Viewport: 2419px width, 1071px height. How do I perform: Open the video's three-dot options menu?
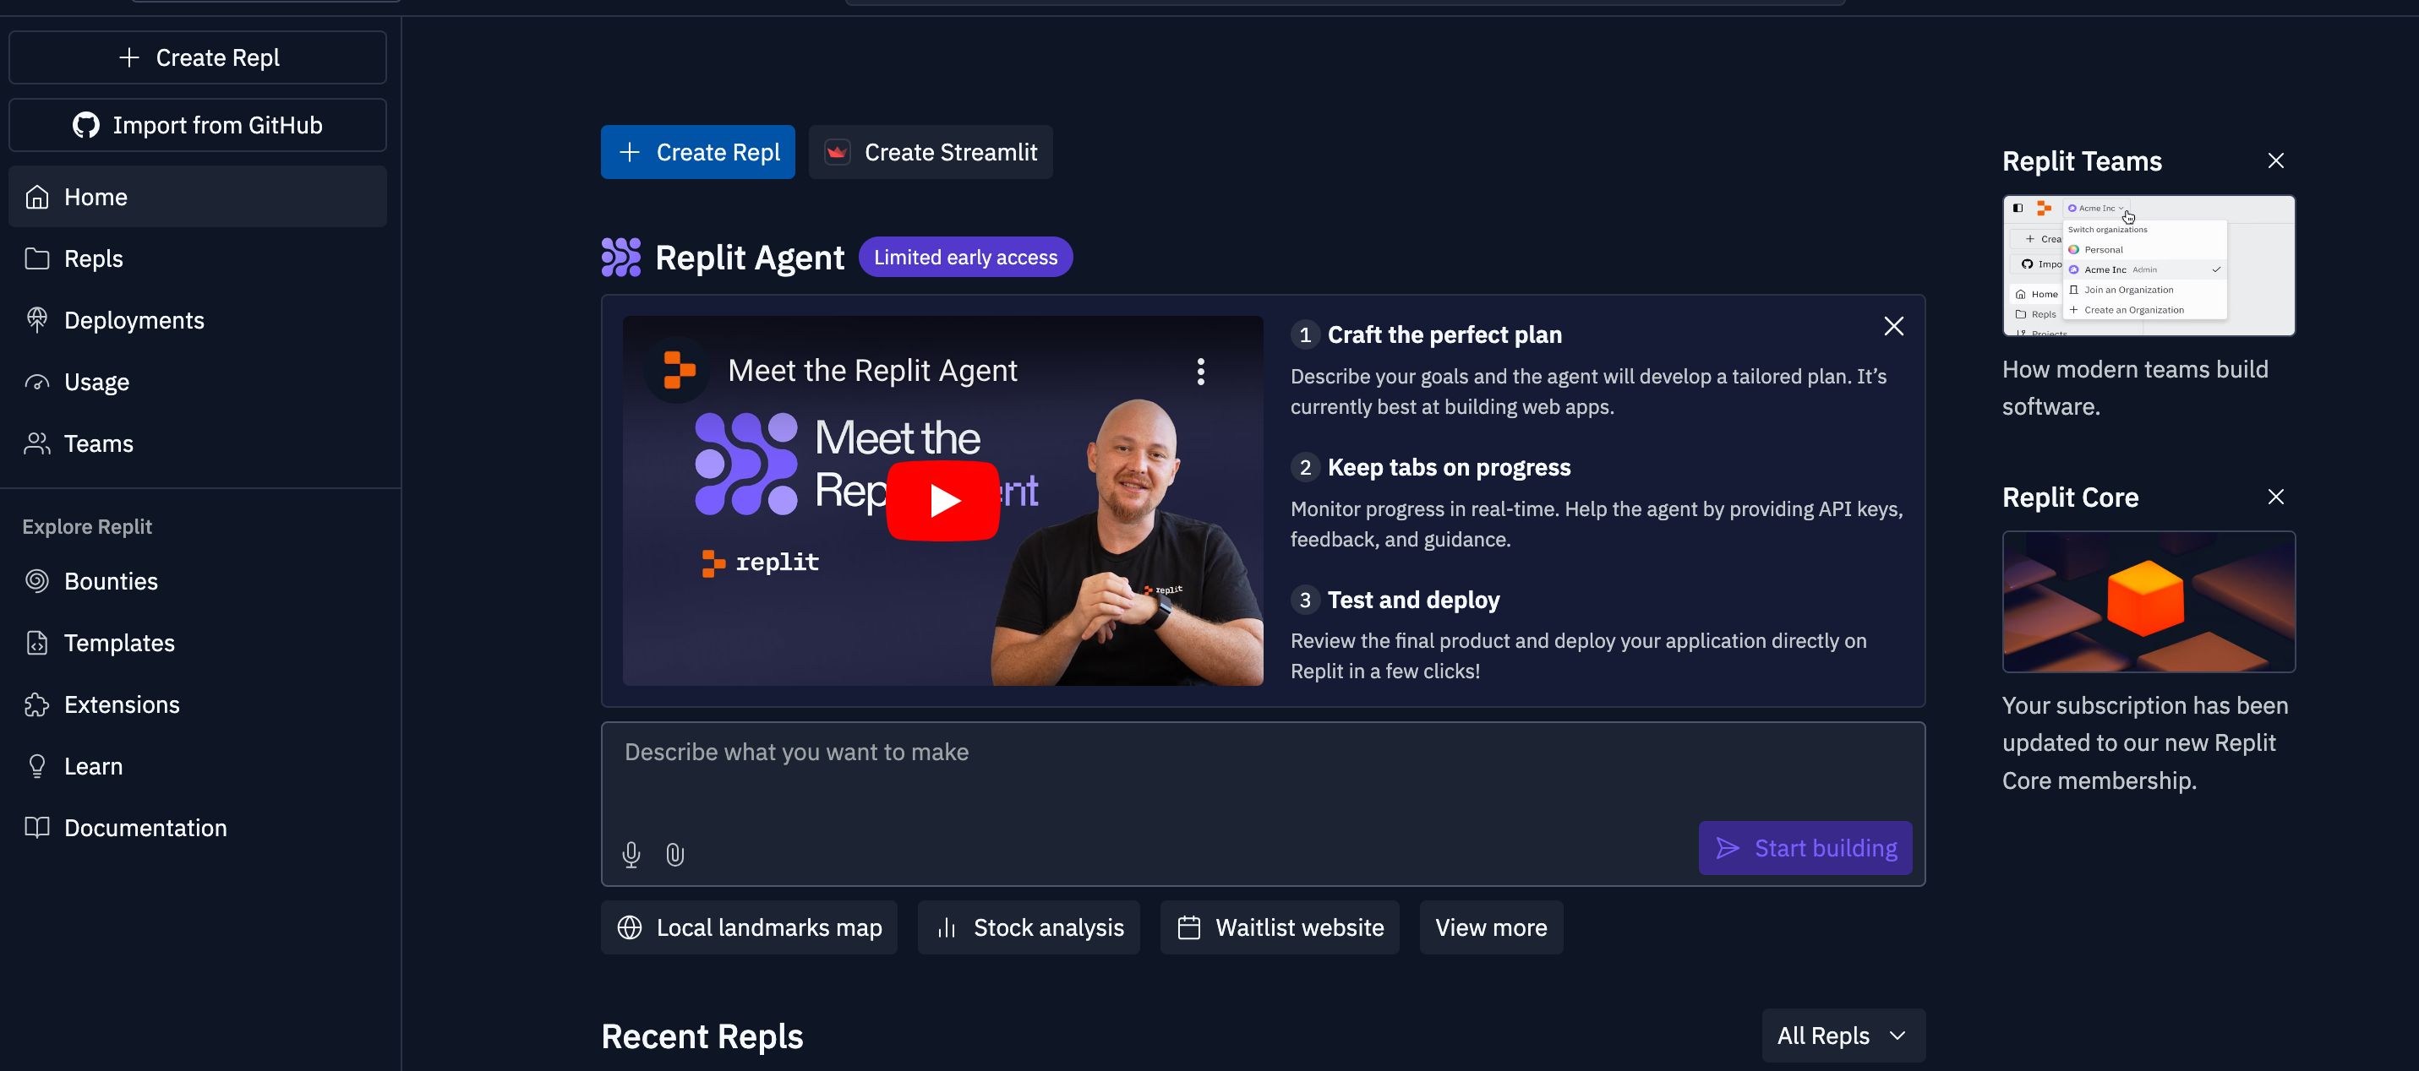point(1200,372)
